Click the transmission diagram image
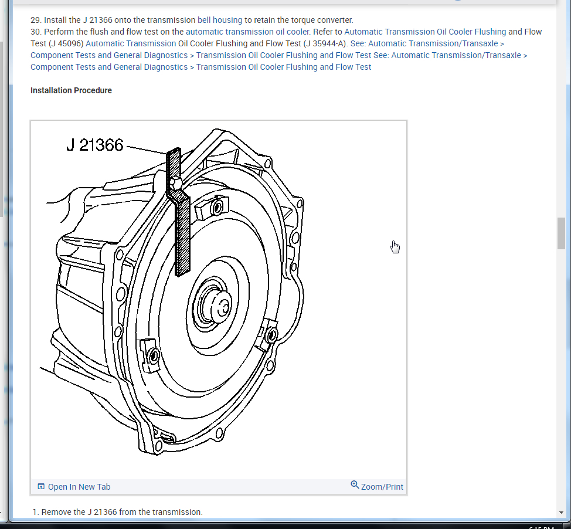This screenshot has width=571, height=529. [x=219, y=300]
